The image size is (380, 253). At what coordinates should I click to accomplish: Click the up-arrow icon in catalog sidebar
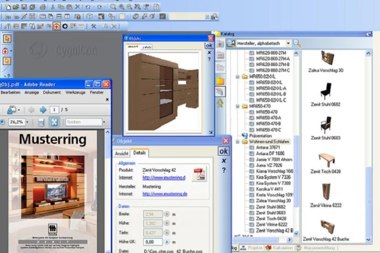click(220, 44)
